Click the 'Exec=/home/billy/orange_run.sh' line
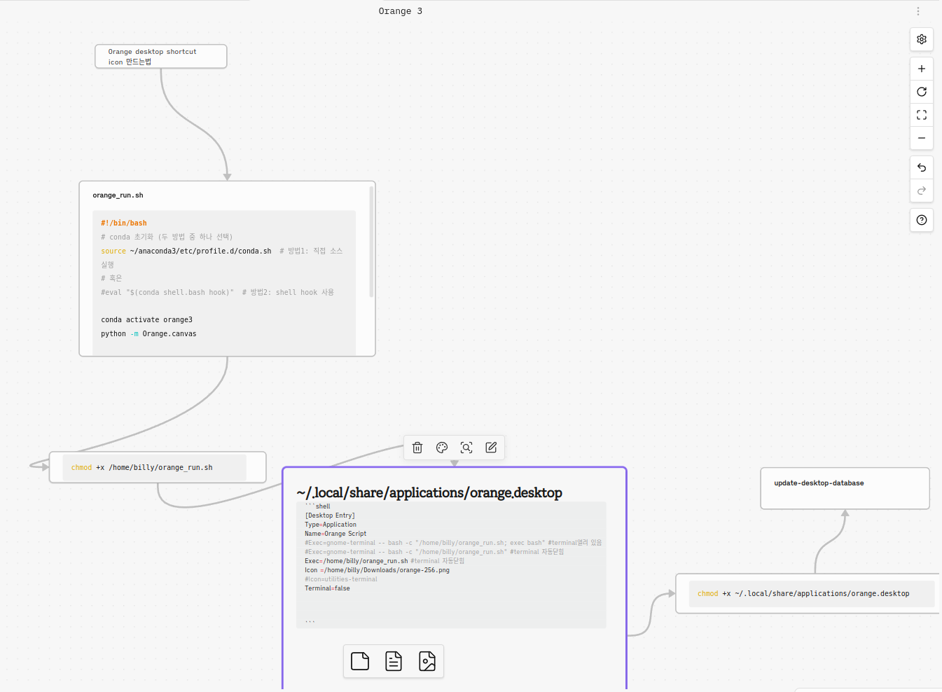This screenshot has width=942, height=692. (356, 561)
